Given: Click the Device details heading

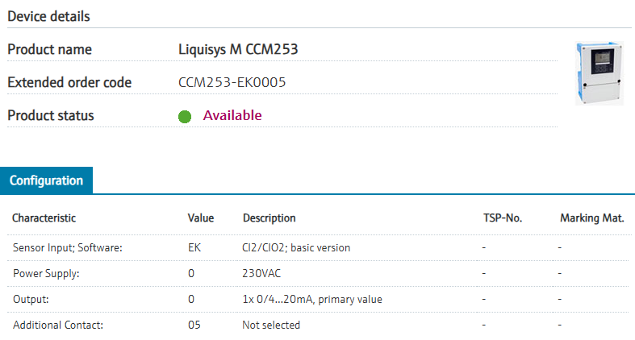Looking at the screenshot, I should (49, 16).
